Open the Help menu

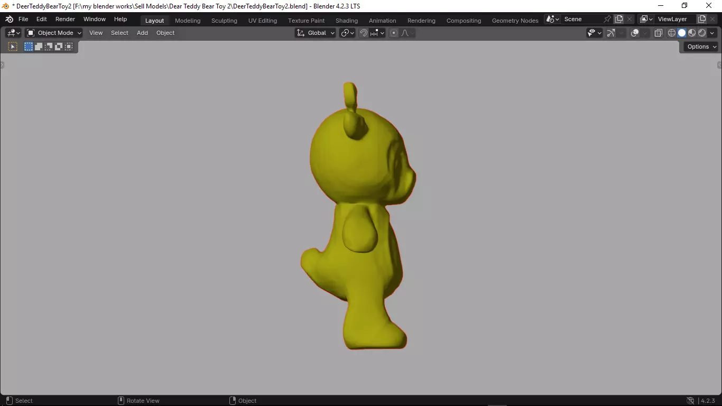121,19
